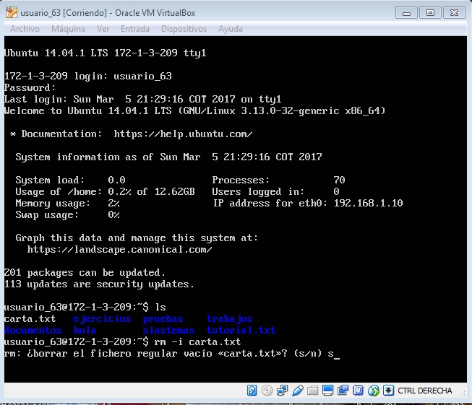
Task: Open the Entrada menu
Action: (x=135, y=29)
